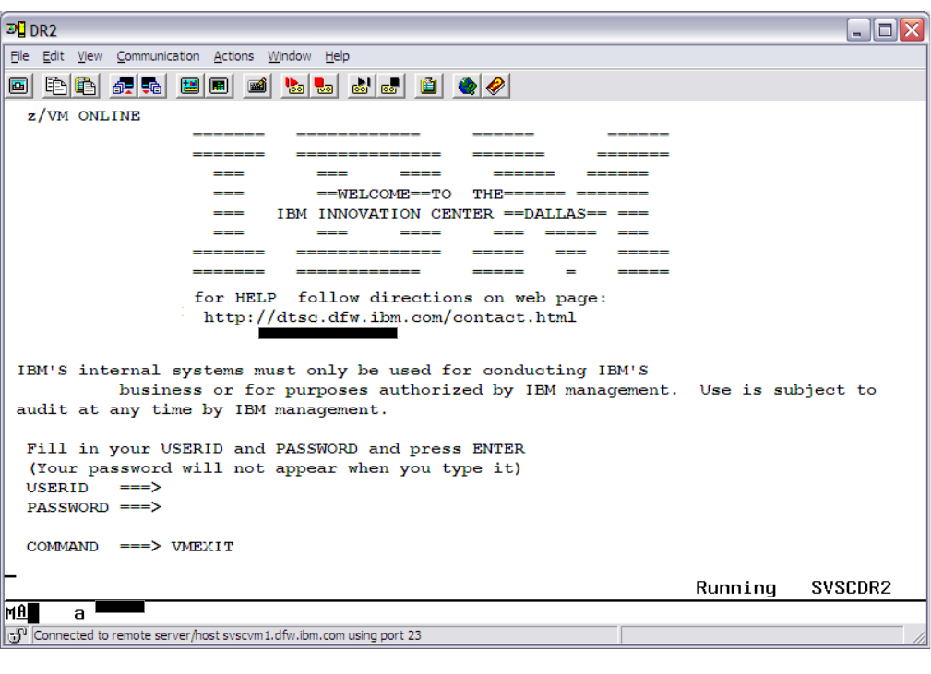This screenshot has height=674, width=931.
Task: Click the 'IBM'S internal systems must only' line
Action: click(332, 371)
